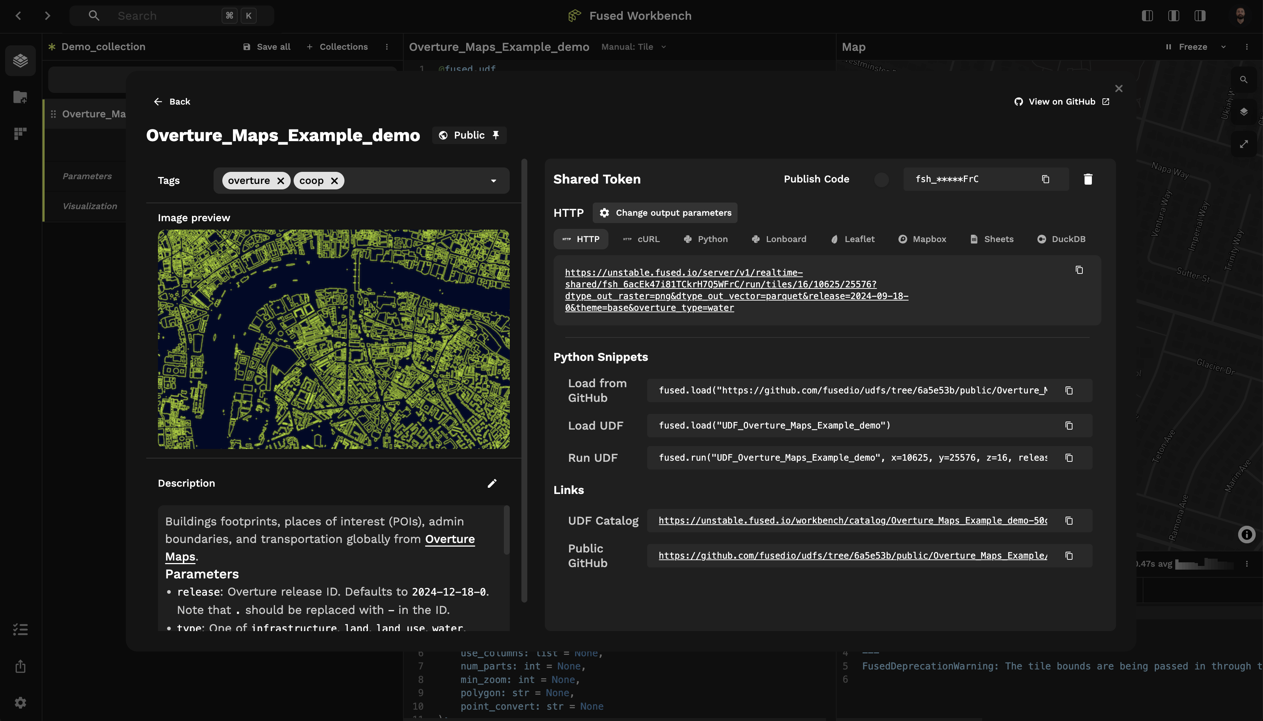Select the Mapbox tab
The width and height of the screenshot is (1263, 721).
(x=922, y=239)
